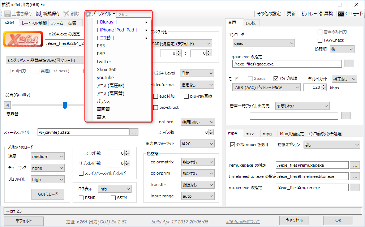Expand the iPhone iPod iPad submenu
The width and height of the screenshot is (365, 227).
click(146, 30)
